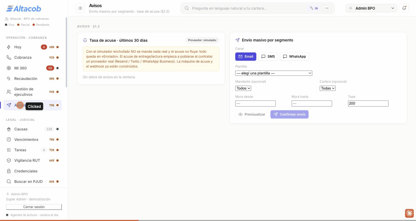Select Causas in Legal section

tap(32, 129)
